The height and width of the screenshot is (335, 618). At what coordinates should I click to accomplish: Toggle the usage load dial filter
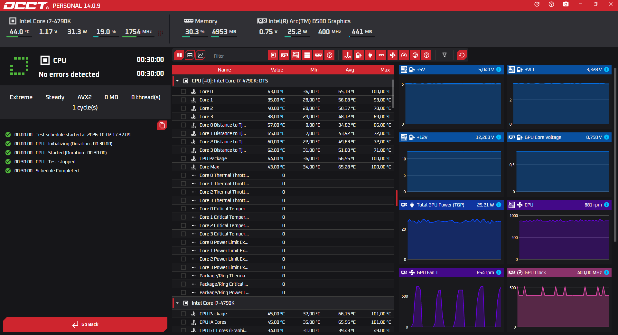pyautogui.click(x=415, y=55)
